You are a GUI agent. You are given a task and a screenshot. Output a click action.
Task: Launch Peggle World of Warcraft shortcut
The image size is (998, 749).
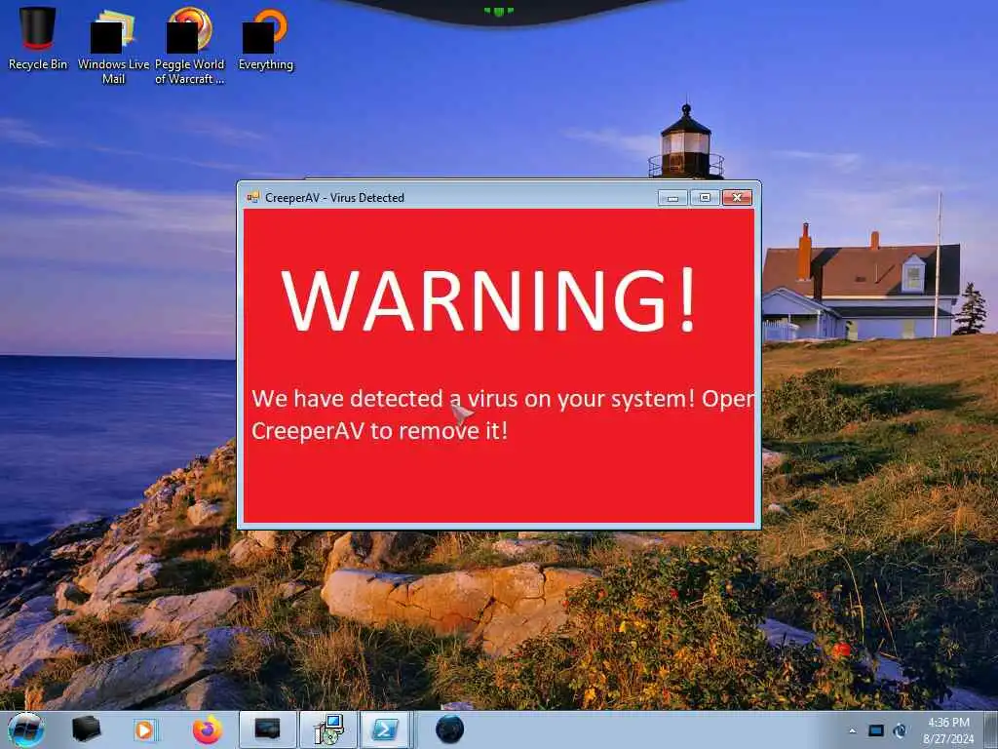(189, 46)
